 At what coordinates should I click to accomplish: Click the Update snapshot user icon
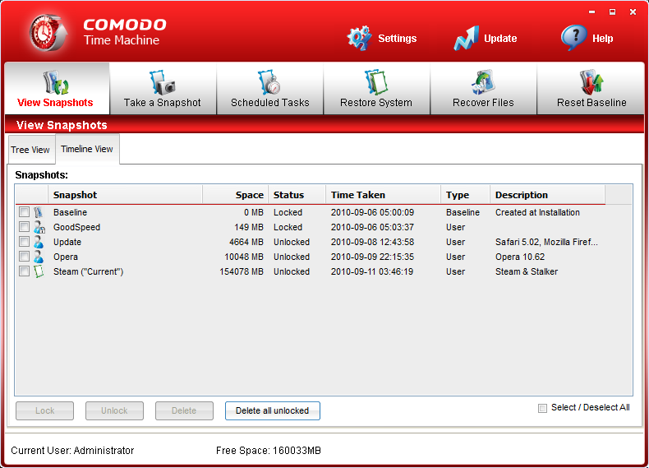(39, 242)
